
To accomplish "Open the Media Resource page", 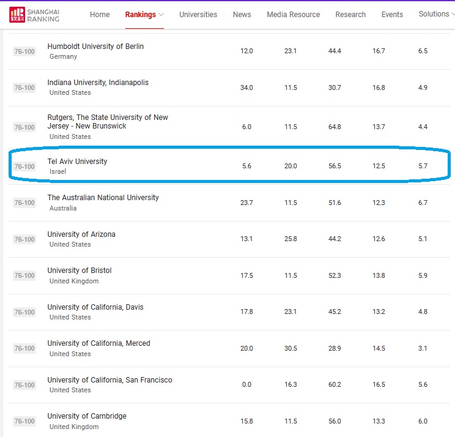I will tap(293, 15).
